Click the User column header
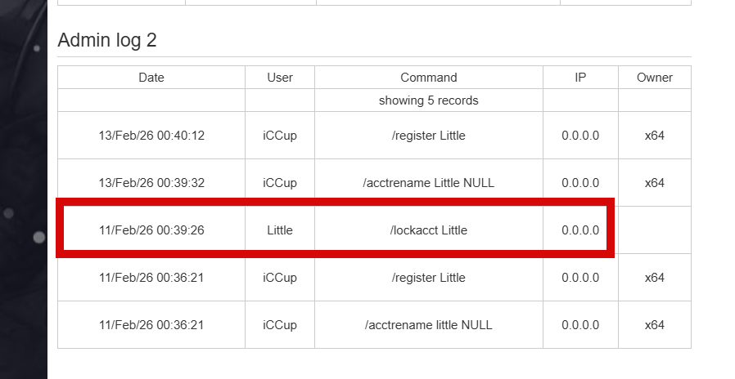 coord(280,78)
